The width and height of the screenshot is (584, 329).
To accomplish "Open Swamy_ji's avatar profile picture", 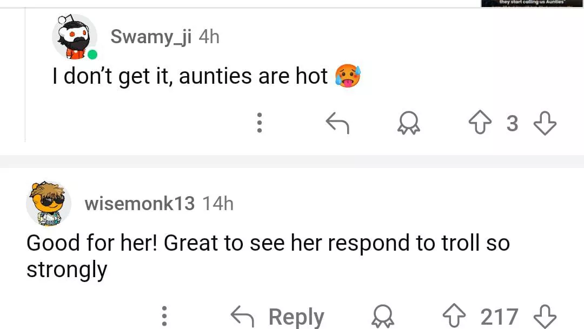I will click(75, 37).
